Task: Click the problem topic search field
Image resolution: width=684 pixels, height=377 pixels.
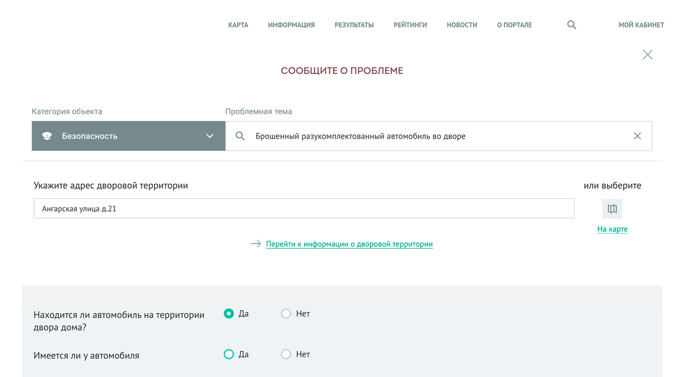Action: click(x=439, y=136)
